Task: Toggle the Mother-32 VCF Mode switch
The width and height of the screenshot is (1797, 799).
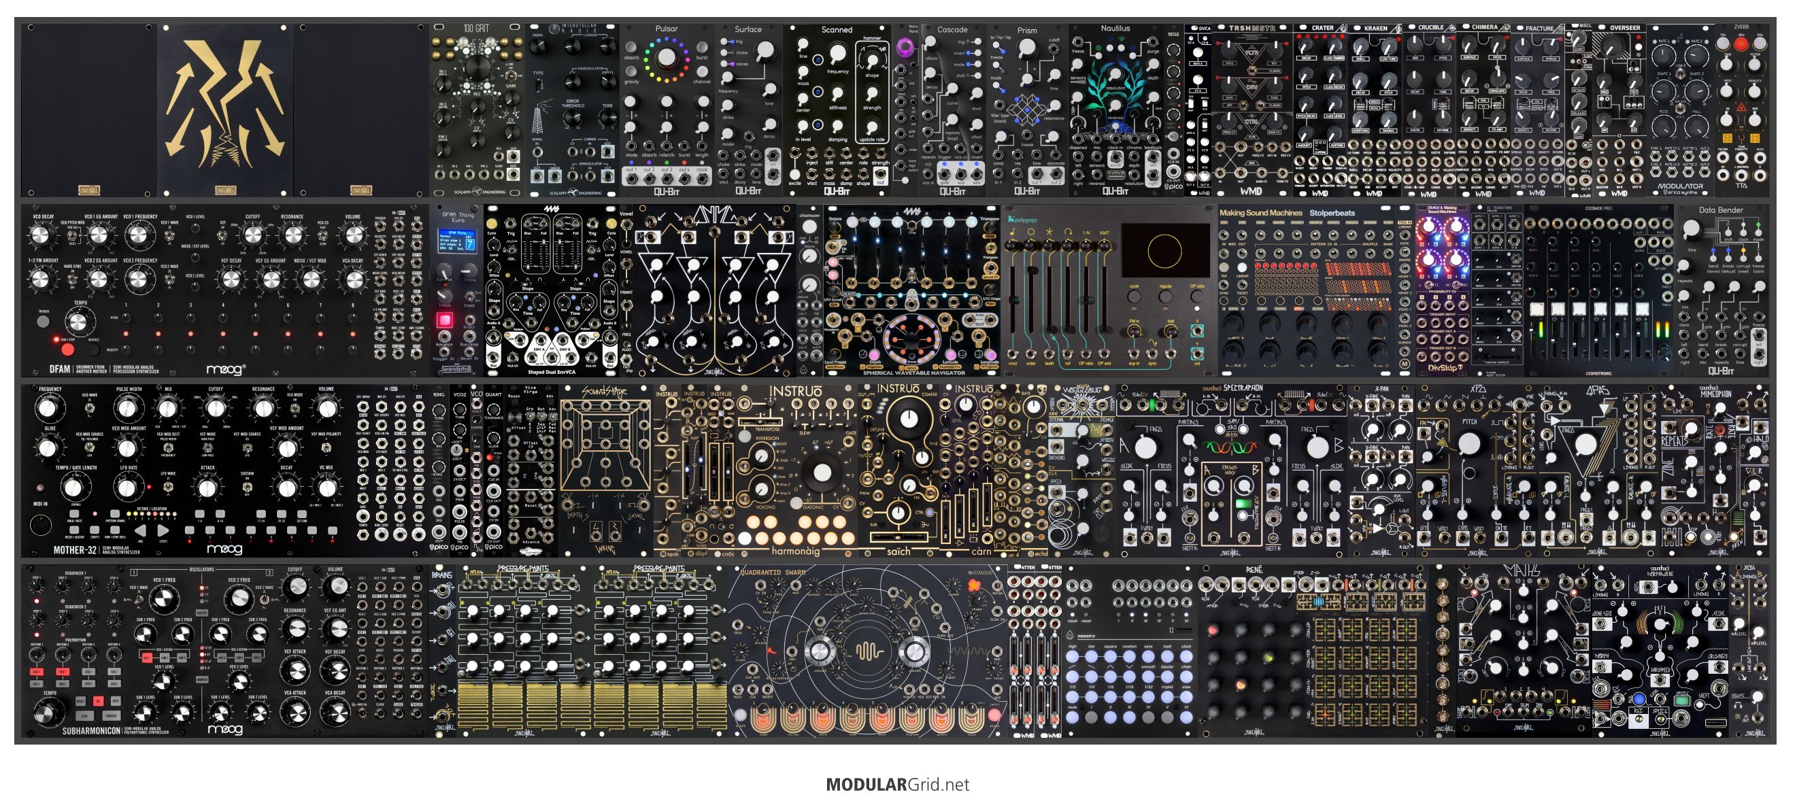Action: 208,447
